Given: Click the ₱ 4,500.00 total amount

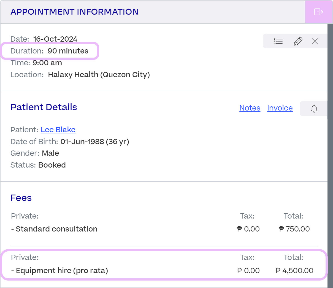Looking at the screenshot, I should coord(294,271).
